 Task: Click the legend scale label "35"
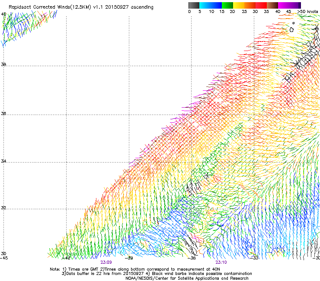click(266, 12)
